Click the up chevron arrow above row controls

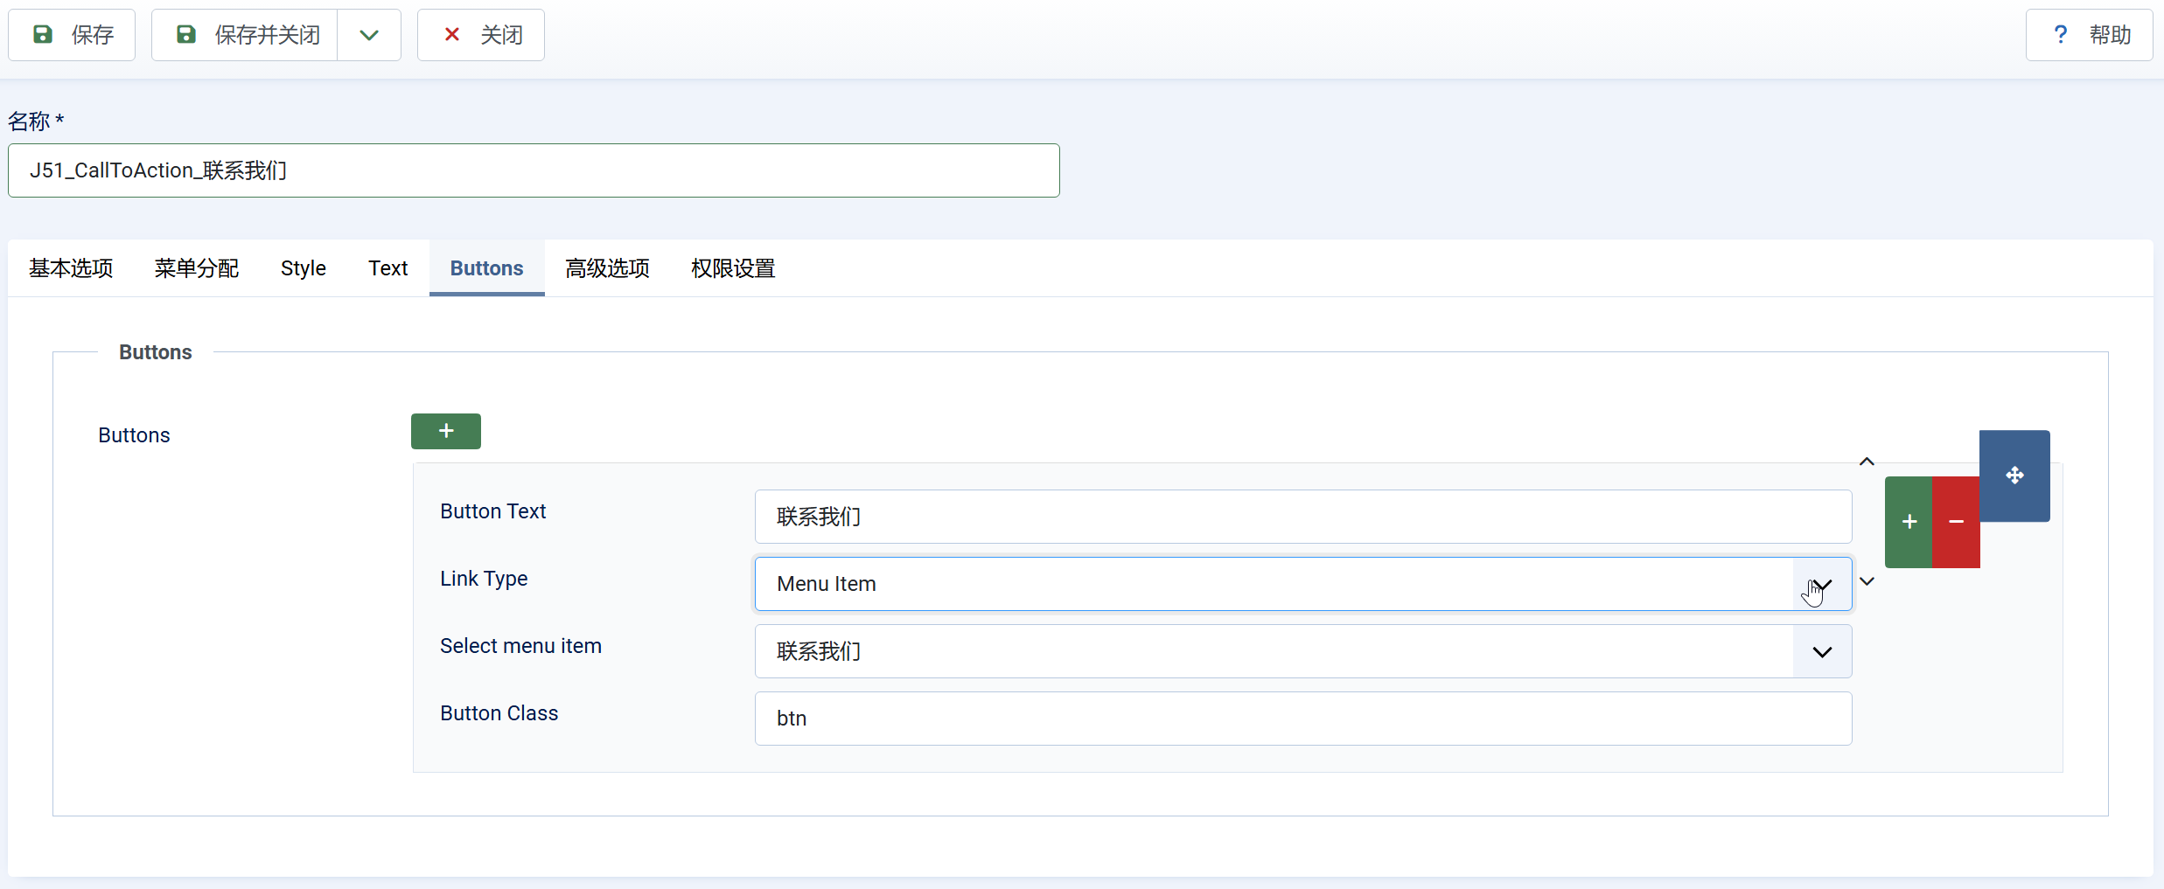coord(1867,462)
